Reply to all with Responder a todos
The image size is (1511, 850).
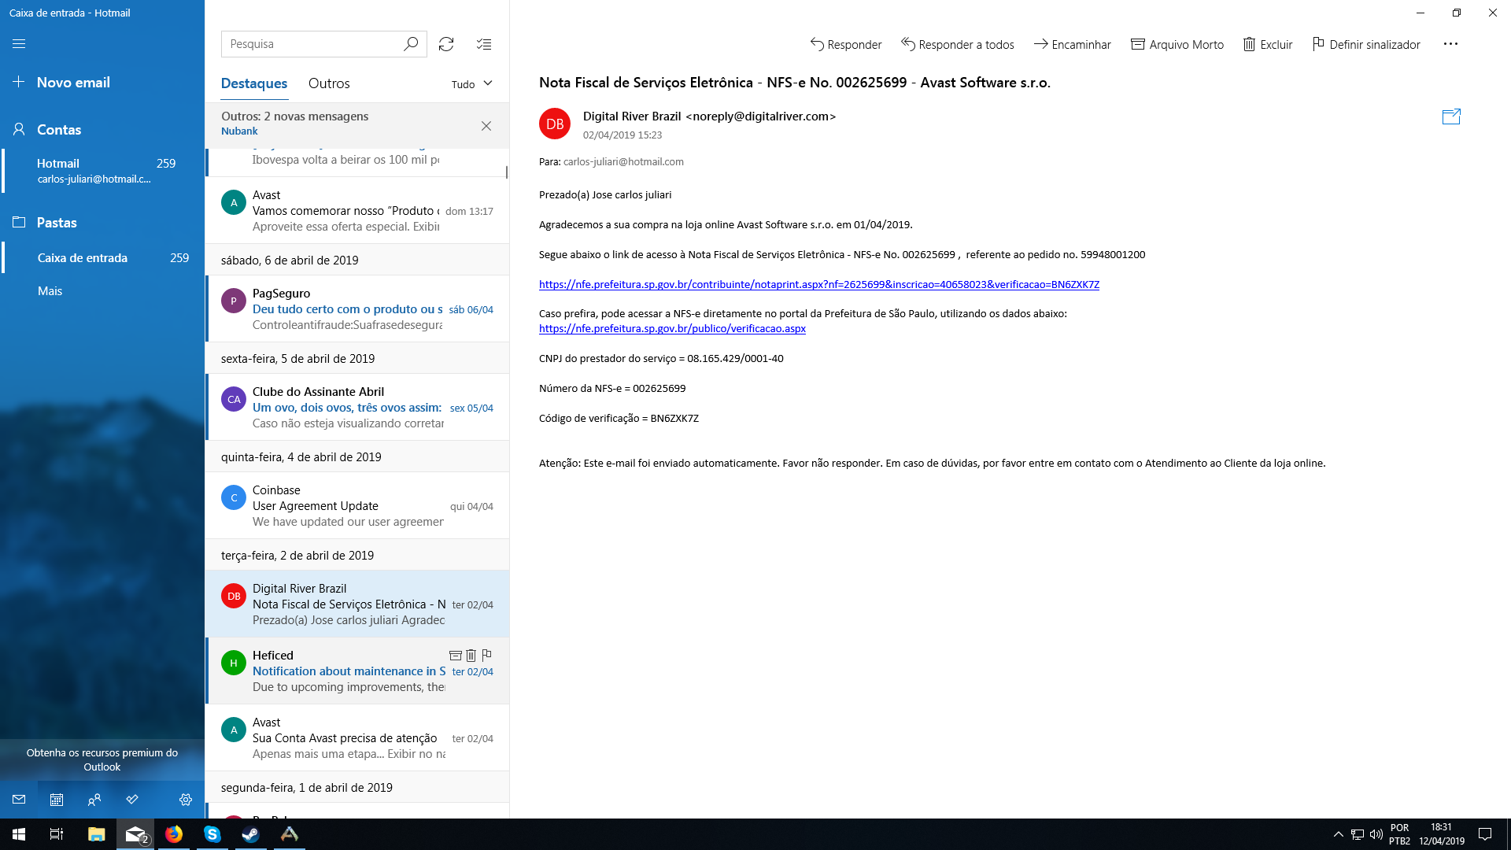(958, 45)
